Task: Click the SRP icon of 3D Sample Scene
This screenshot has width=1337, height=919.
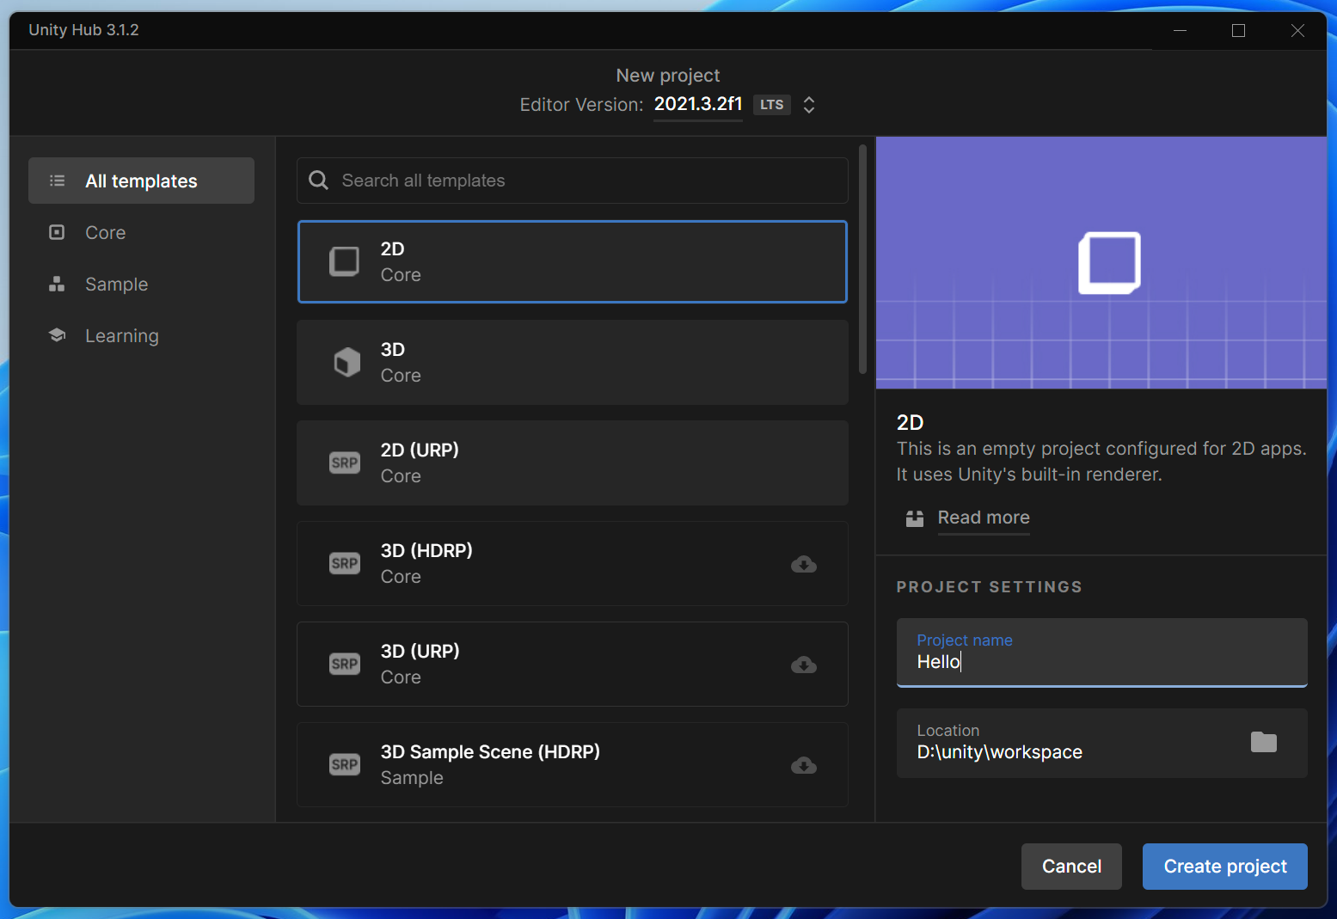Action: [x=345, y=765]
